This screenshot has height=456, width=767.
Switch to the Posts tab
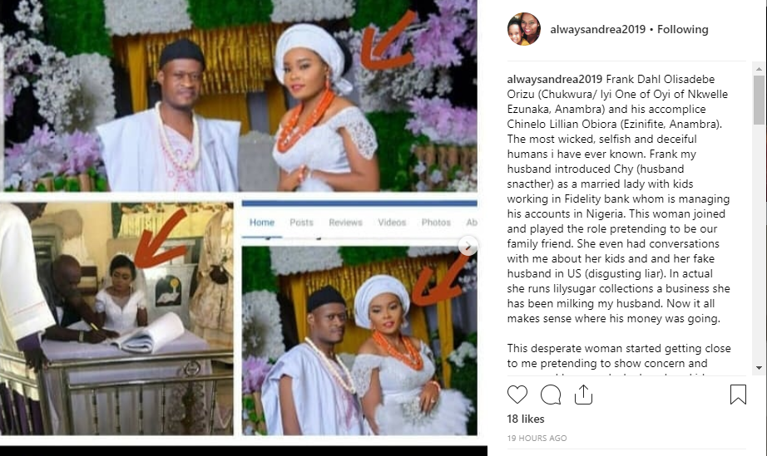tap(301, 223)
